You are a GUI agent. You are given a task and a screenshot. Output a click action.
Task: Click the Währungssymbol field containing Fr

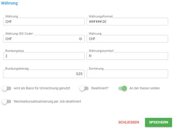(x=127, y=56)
